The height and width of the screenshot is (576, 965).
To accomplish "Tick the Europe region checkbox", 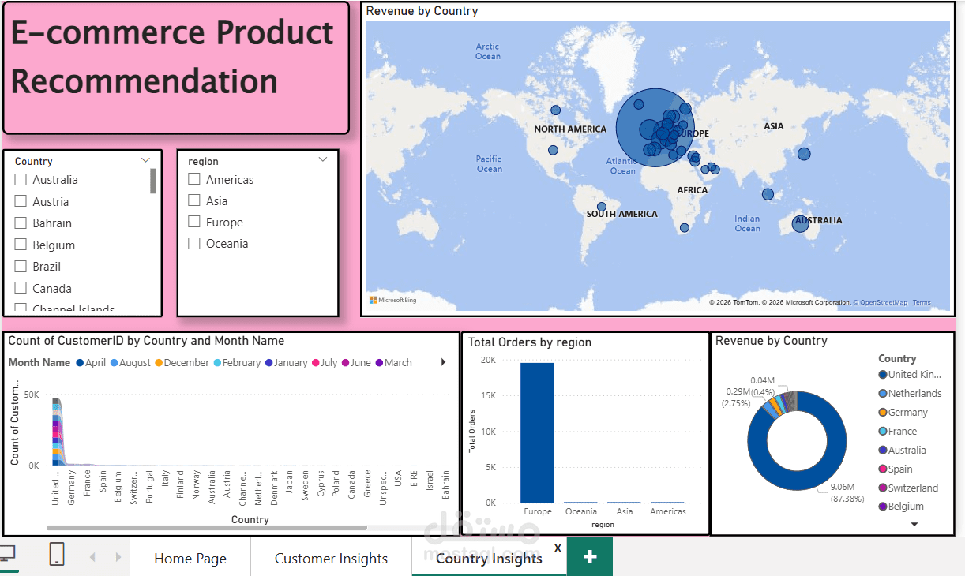I will coord(194,222).
